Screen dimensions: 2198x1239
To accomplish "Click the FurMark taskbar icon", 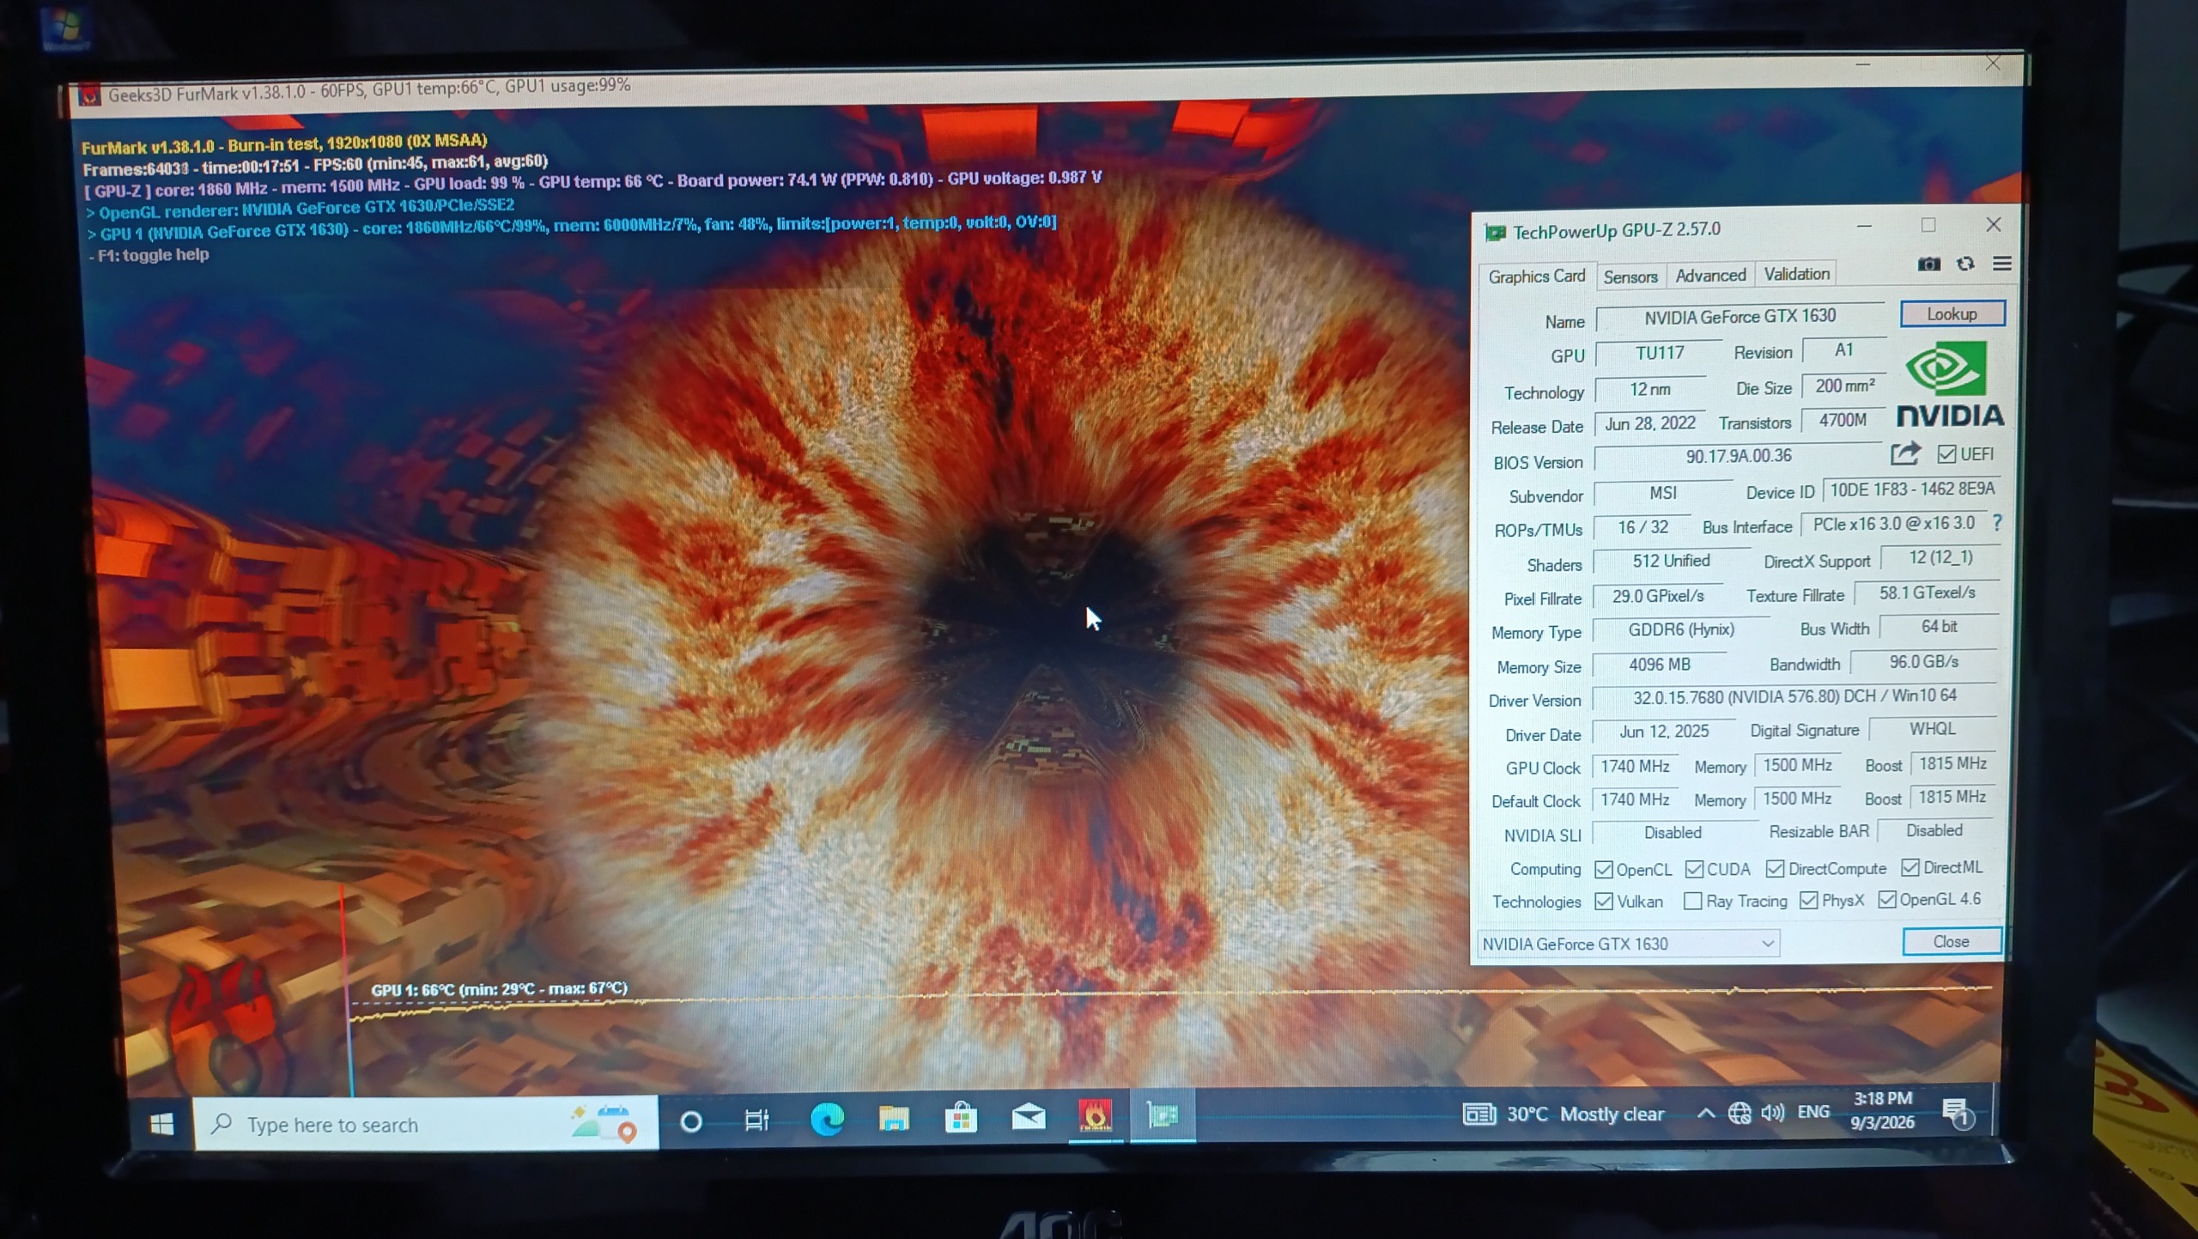I will click(x=1095, y=1116).
